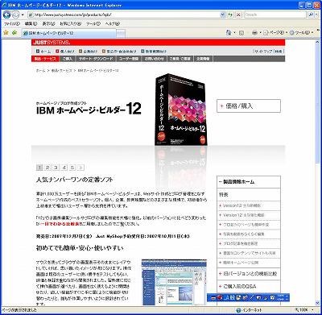Image resolution: width=322 pixels, height=315 pixels.
Task: Click the 企業向け header link
Action: click(x=88, y=51)
